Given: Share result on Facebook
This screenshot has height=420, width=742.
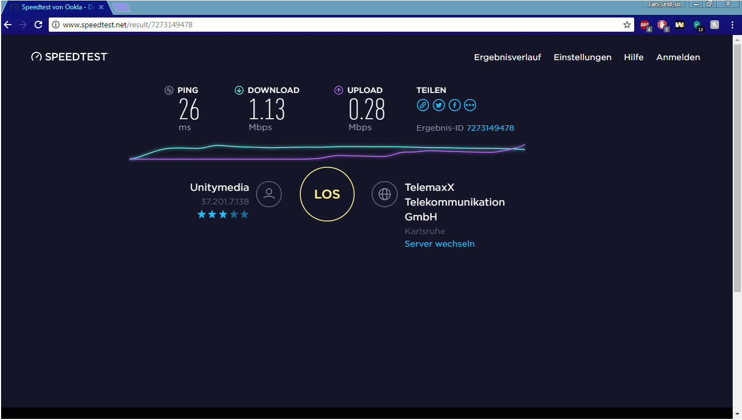Looking at the screenshot, I should pyautogui.click(x=455, y=105).
